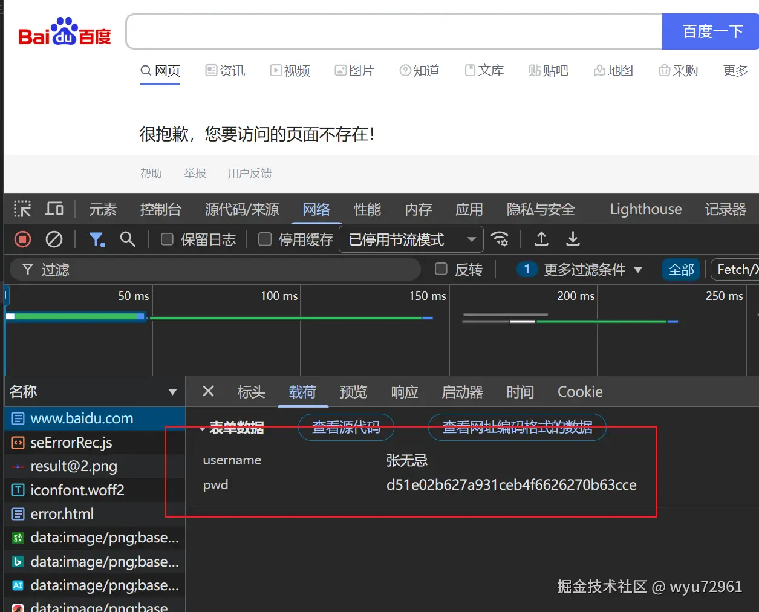Open the 更多 search categories
Screen dimensions: 759x612
pyautogui.click(x=735, y=71)
